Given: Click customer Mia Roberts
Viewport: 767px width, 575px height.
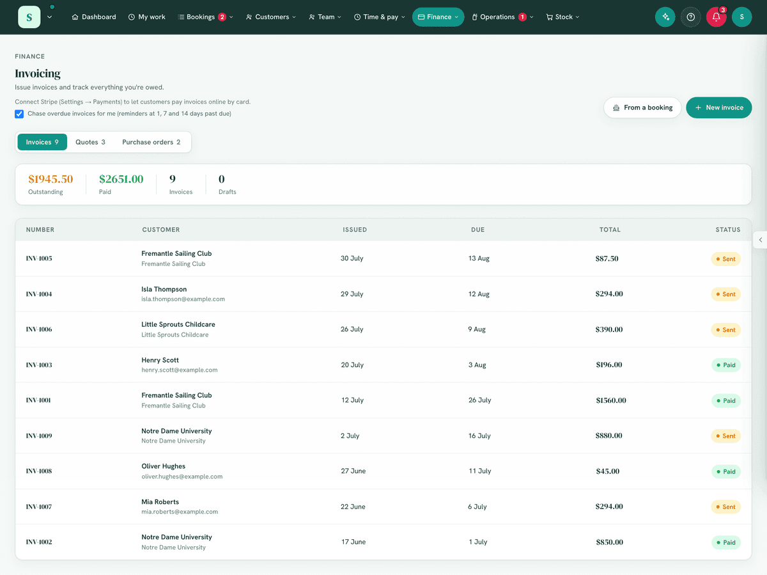Looking at the screenshot, I should point(160,502).
